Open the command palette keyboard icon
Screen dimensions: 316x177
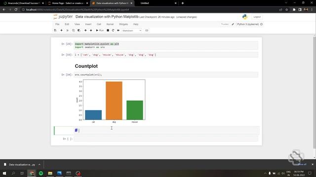point(147,30)
